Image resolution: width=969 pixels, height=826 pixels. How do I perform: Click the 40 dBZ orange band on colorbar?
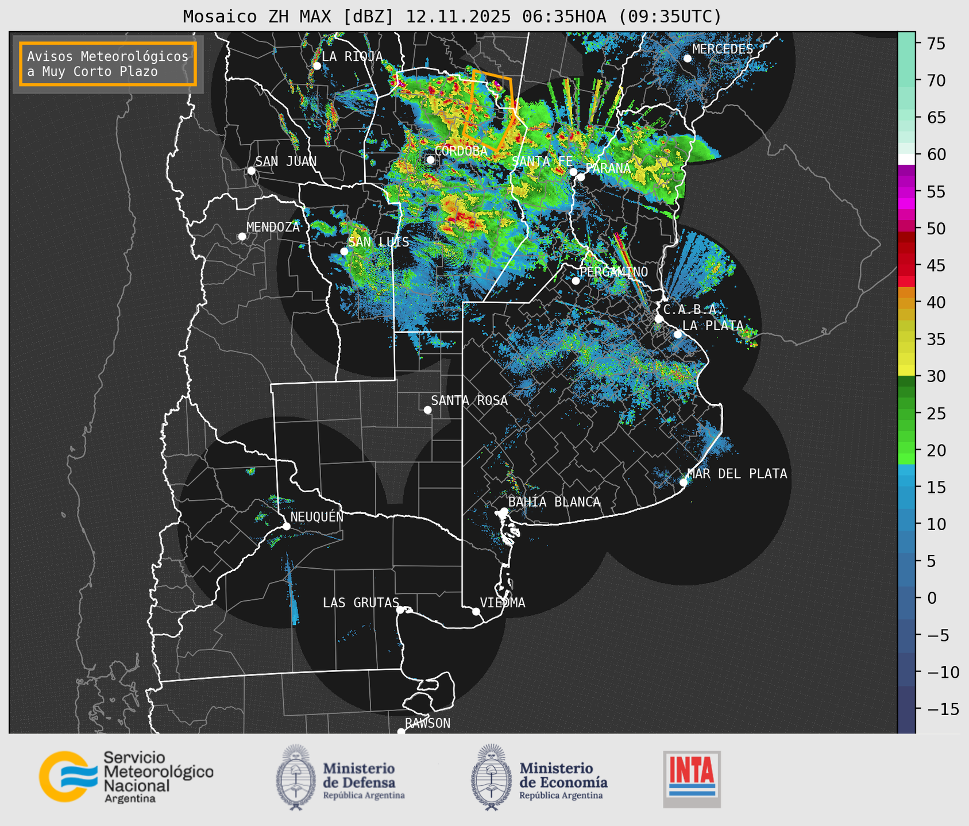pyautogui.click(x=906, y=303)
